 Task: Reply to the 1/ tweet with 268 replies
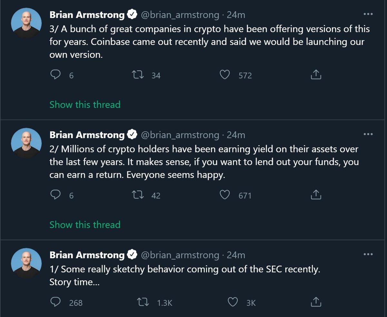click(x=56, y=302)
